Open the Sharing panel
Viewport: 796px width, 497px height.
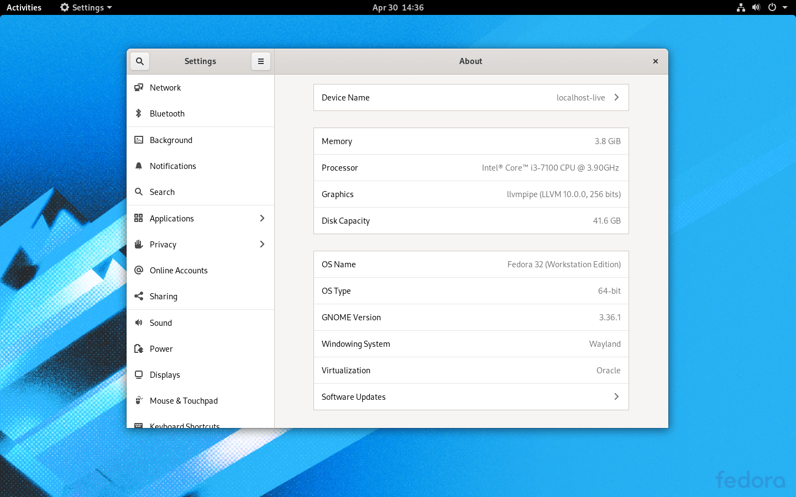click(201, 296)
